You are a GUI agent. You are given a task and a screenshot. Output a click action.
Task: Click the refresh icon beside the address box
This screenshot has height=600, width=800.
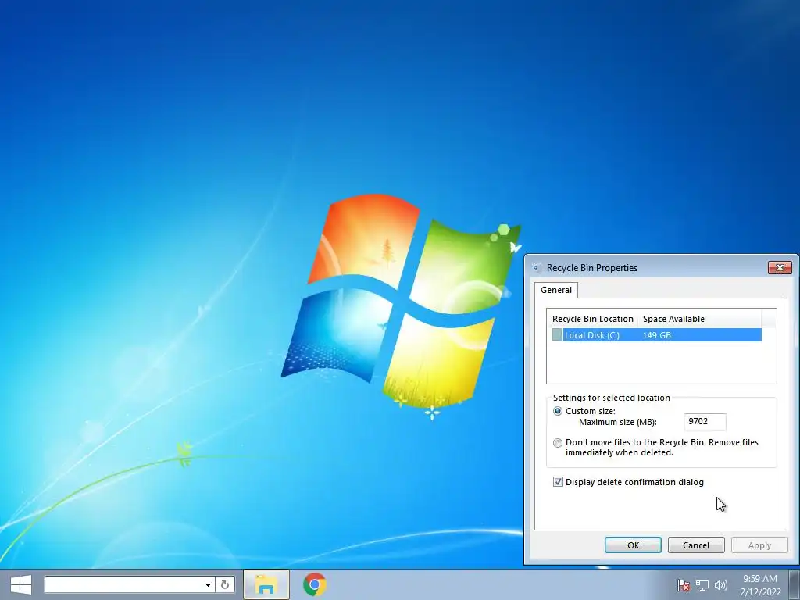[225, 584]
